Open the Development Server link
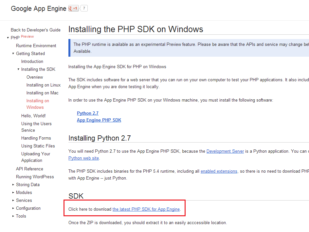Screen dimensions: 309x232 coord(225,151)
